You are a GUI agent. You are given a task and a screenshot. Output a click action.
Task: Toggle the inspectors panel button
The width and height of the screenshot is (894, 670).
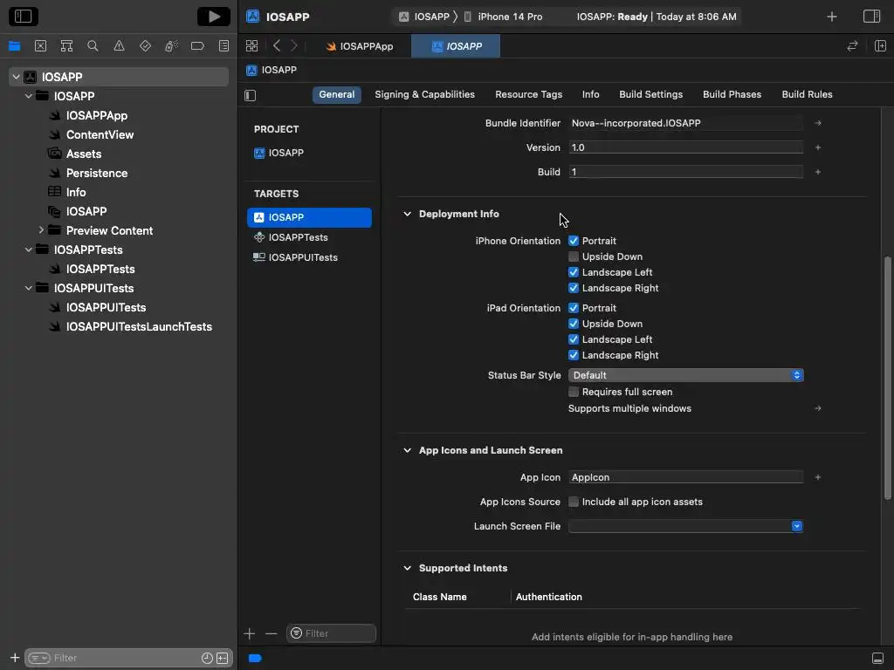click(872, 17)
